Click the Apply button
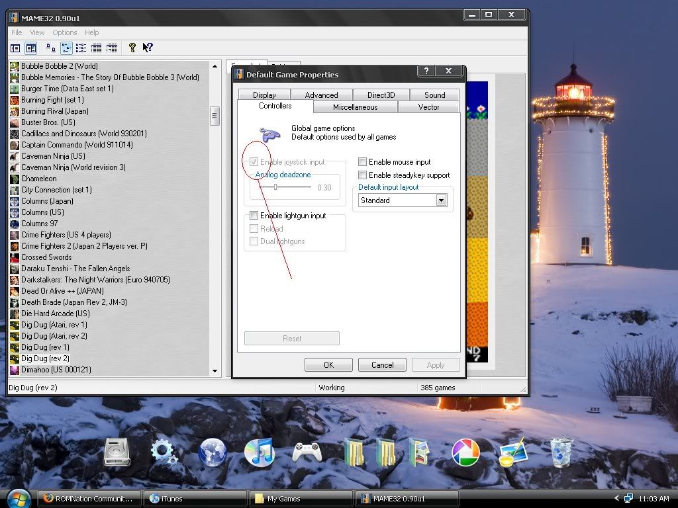 point(436,365)
